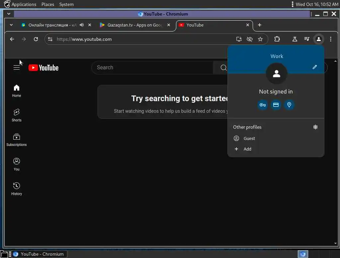Click the show desktop icon in bottom panel

pyautogui.click(x=4, y=254)
